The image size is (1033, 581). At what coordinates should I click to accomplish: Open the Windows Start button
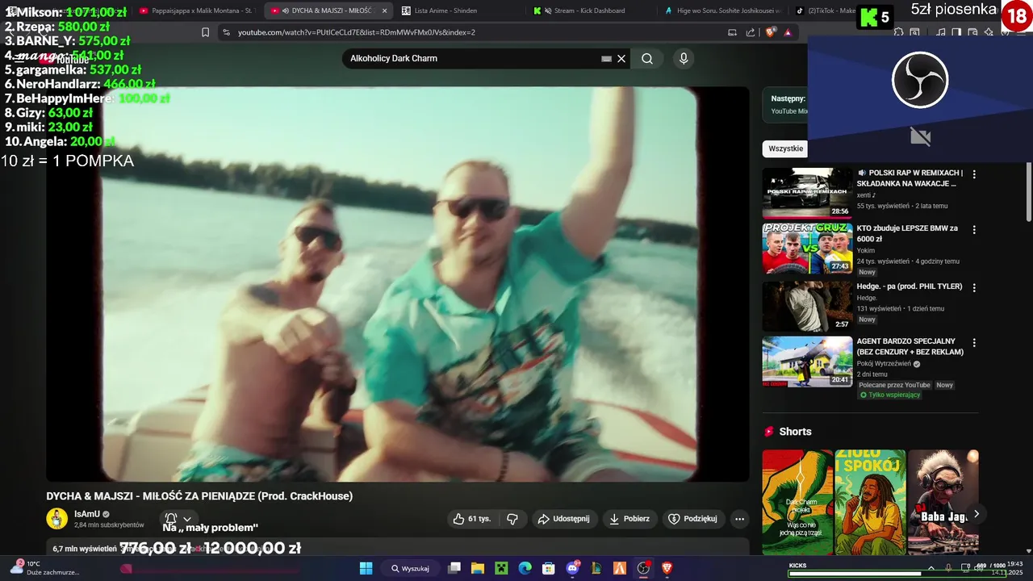click(x=366, y=568)
